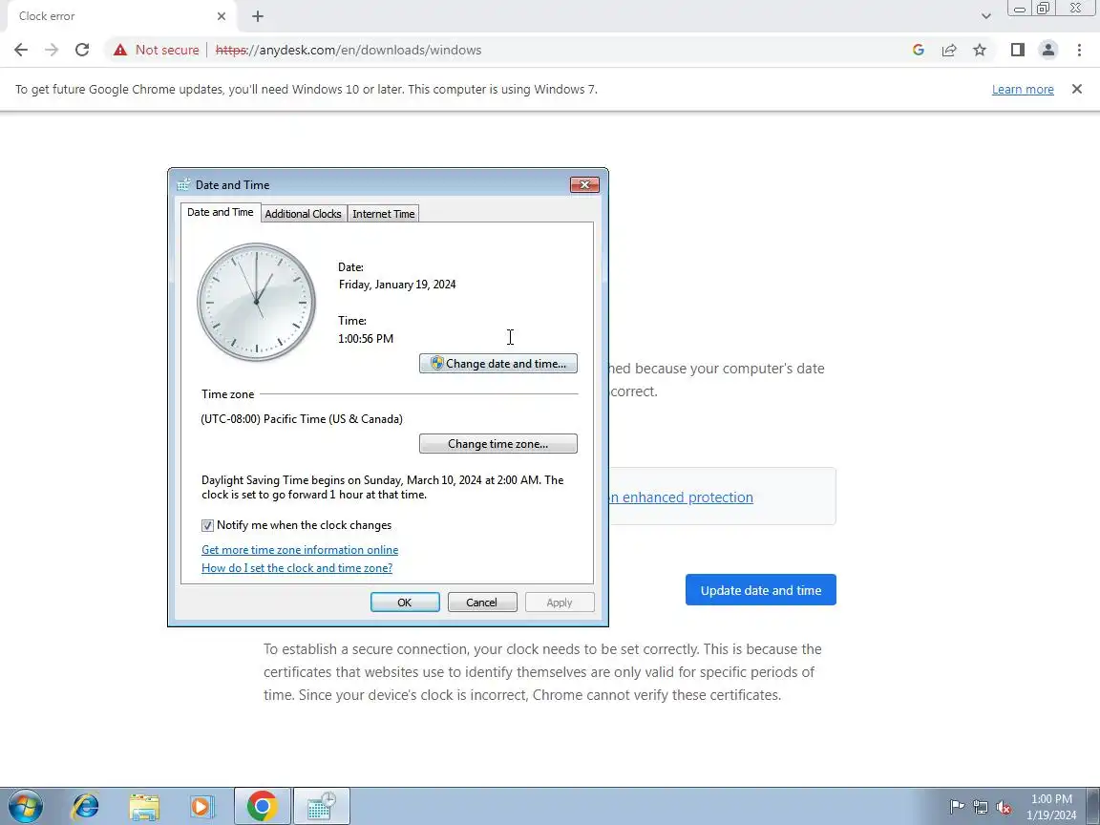Bookmark this page with the star icon

point(980,50)
